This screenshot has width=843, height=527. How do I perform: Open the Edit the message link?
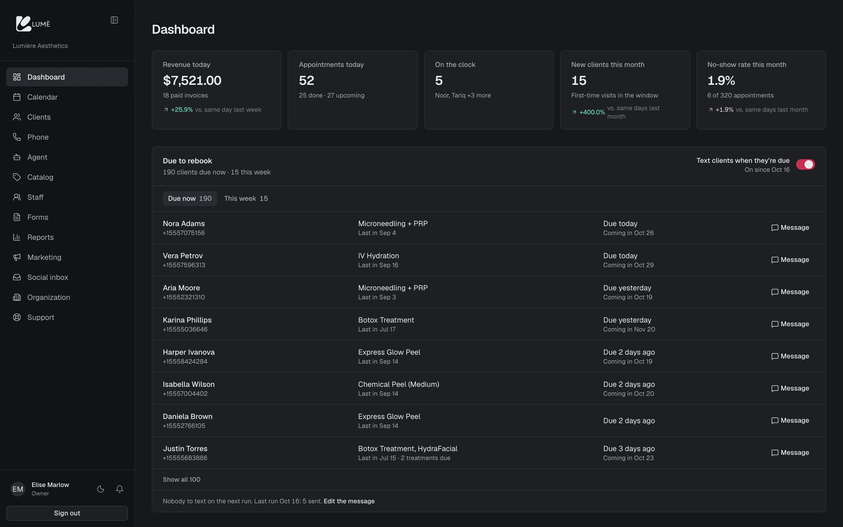(x=349, y=501)
